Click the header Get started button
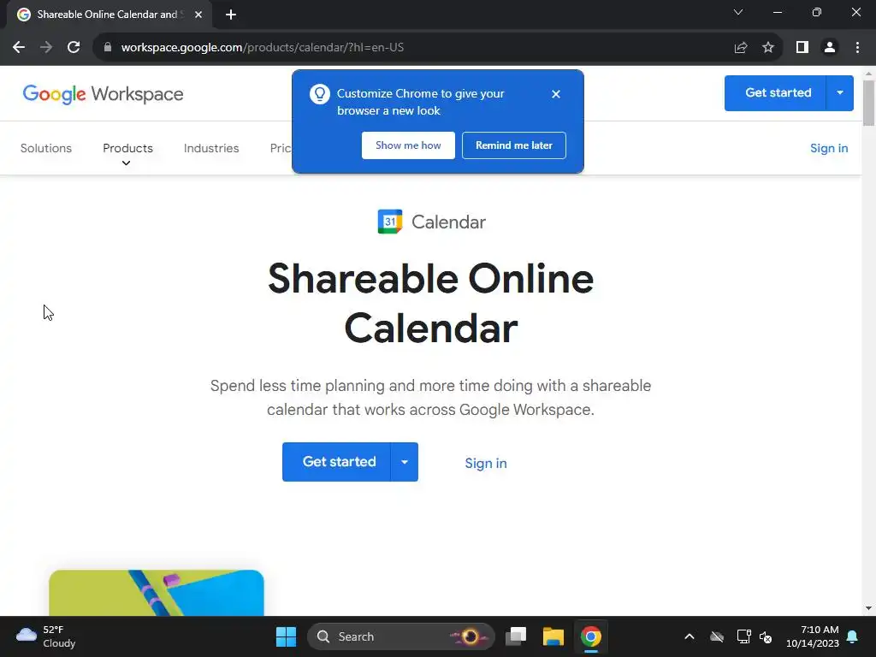 pyautogui.click(x=775, y=92)
